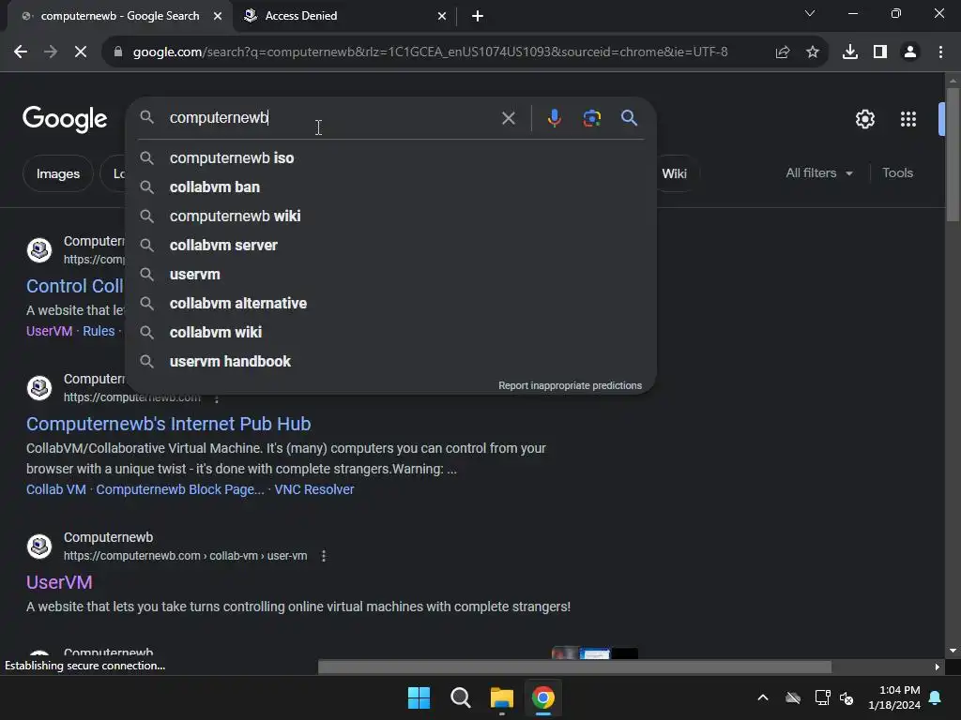Stop loading the page
This screenshot has width=961, height=720.
click(x=81, y=52)
